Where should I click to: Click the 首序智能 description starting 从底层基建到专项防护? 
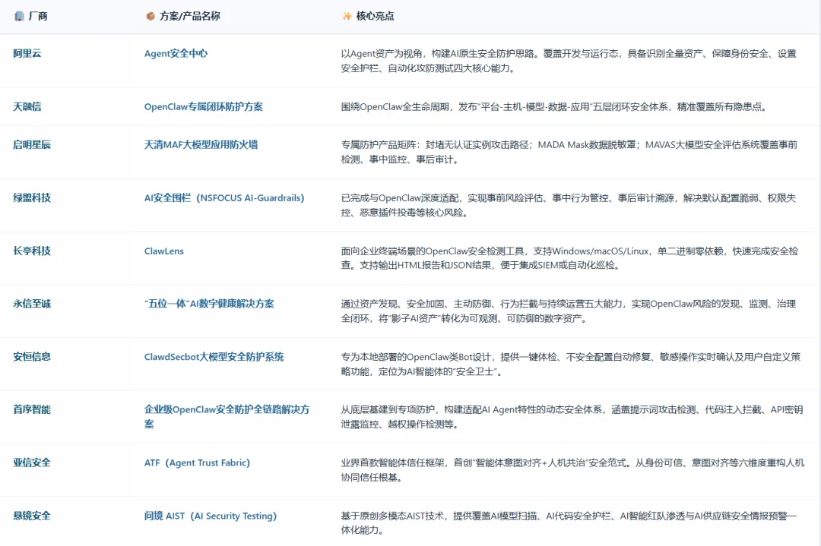[x=572, y=417]
